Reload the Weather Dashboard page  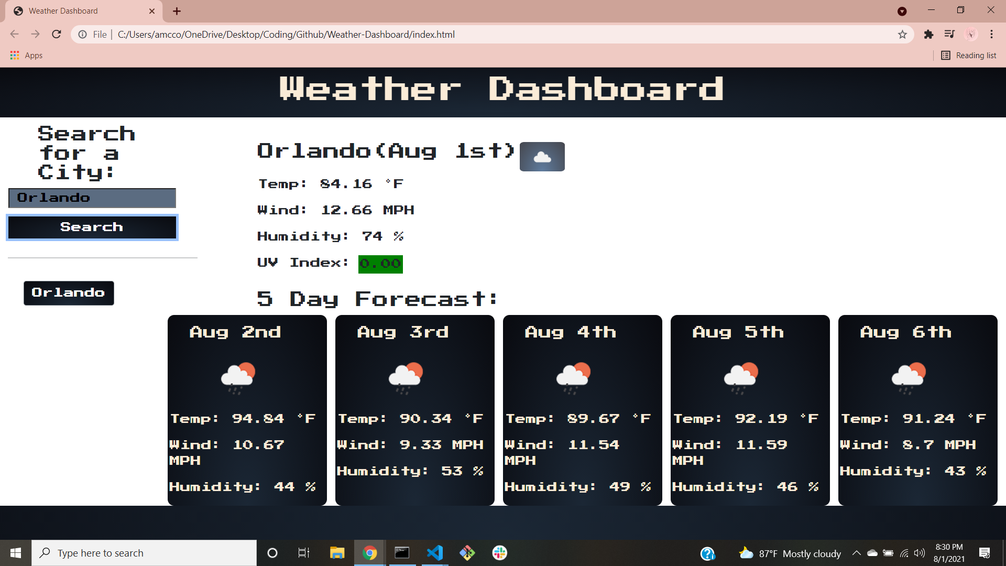point(56,34)
